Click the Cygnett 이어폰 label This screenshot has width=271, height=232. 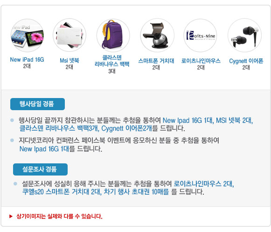click(x=246, y=61)
